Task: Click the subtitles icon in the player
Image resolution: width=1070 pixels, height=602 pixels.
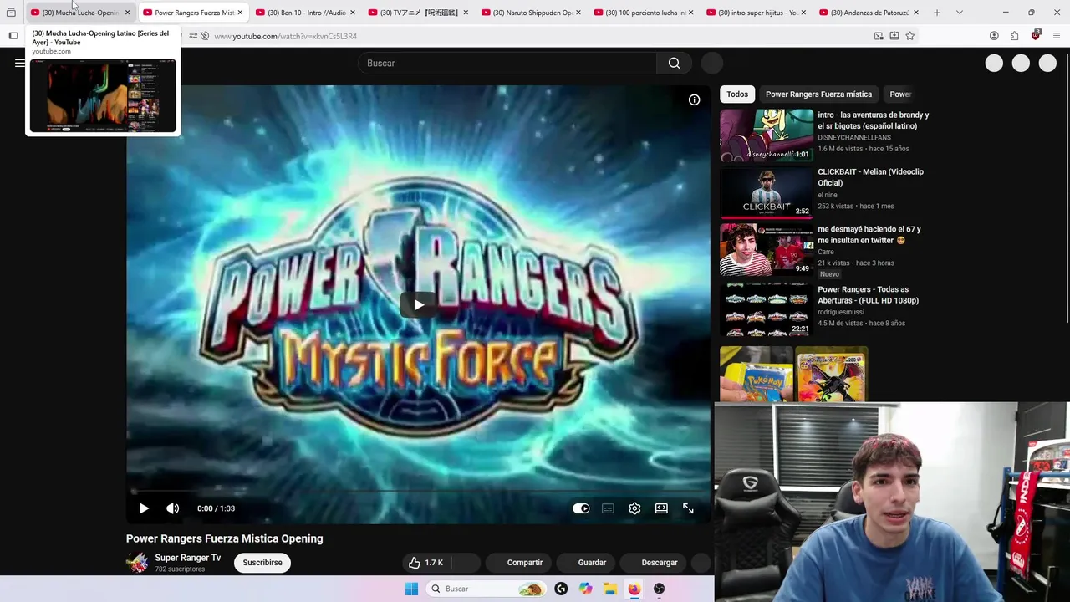Action: [608, 508]
